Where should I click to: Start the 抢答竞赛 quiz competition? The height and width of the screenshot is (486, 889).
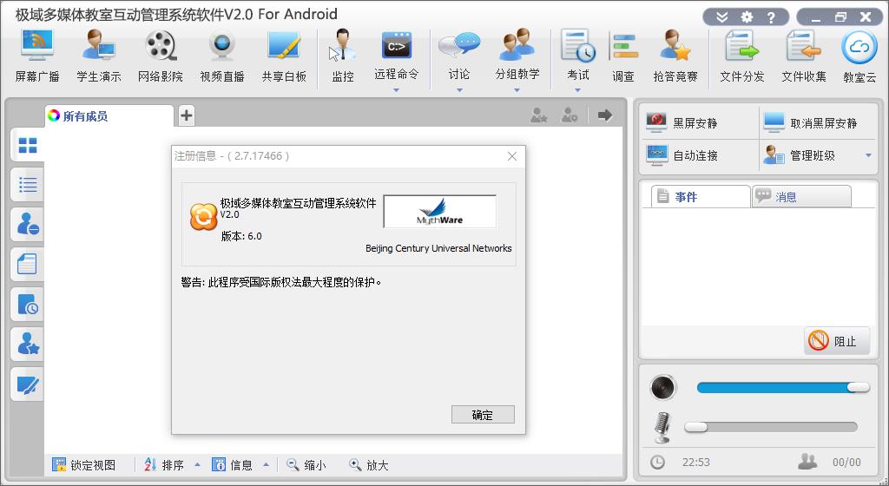pos(675,56)
